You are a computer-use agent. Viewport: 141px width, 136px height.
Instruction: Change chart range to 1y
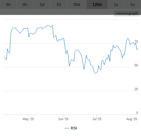click(x=116, y=4)
